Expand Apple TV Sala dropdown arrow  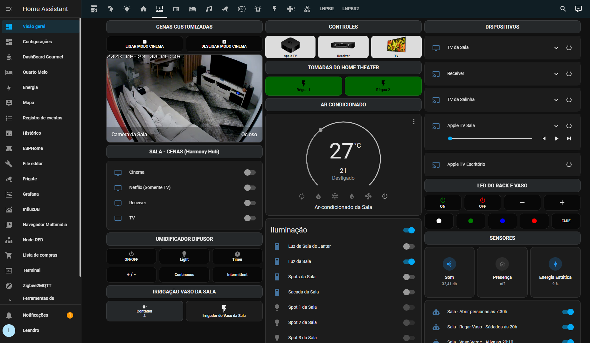[556, 126]
